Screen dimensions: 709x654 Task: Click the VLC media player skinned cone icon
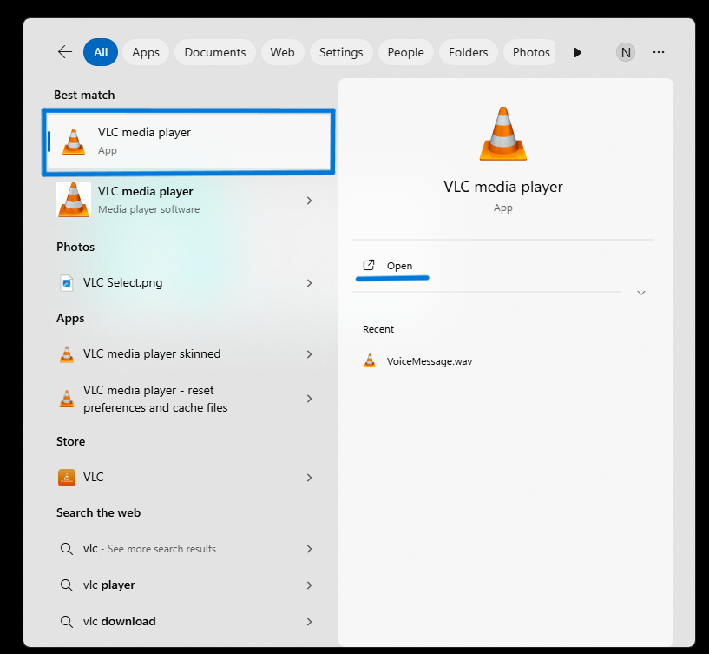(x=67, y=354)
